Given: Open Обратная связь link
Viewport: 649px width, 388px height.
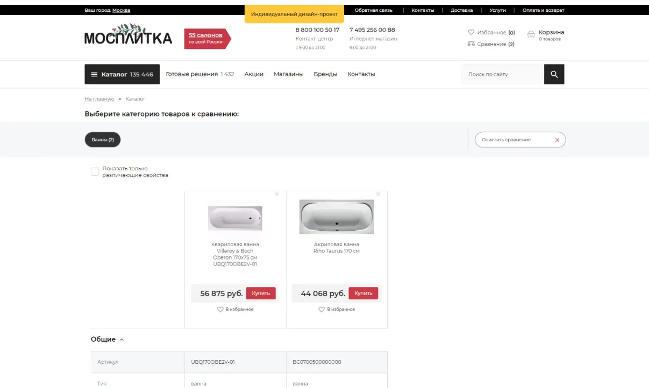Looking at the screenshot, I should click(x=374, y=10).
